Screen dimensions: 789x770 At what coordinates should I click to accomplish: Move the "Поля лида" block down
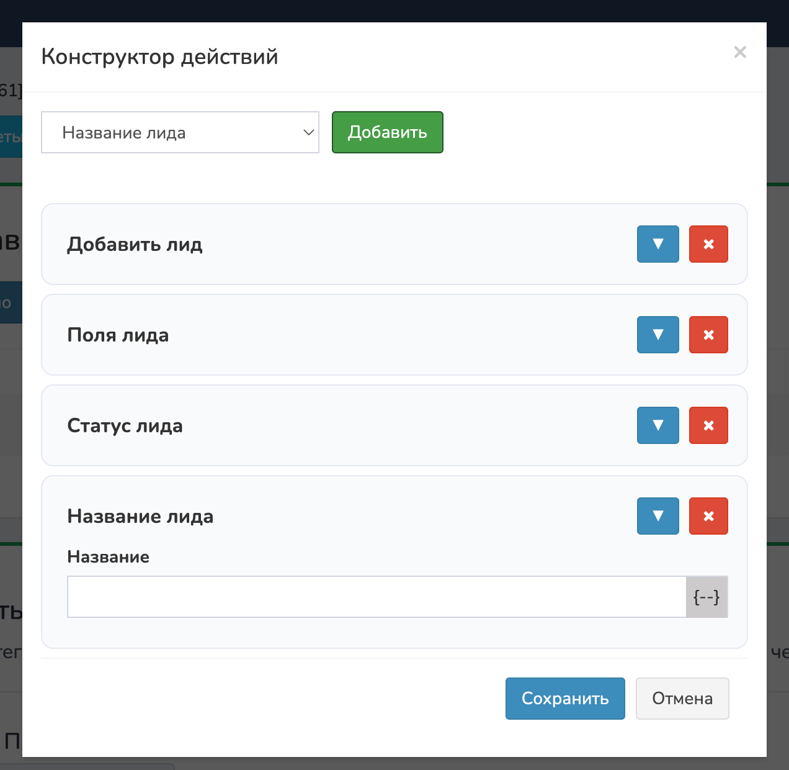(657, 335)
